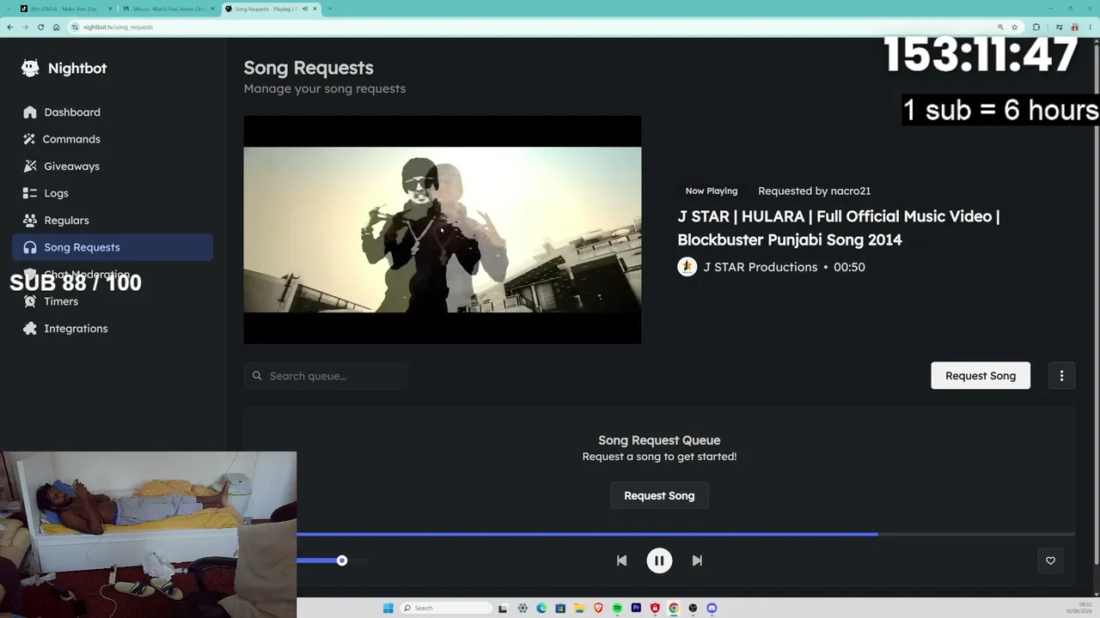Click the 'Requested by nacro21' text

pos(814,191)
